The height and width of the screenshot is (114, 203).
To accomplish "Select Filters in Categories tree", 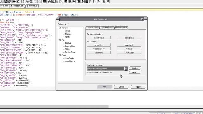I will 68,49.
